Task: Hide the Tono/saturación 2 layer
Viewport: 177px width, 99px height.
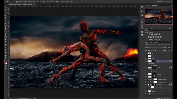Action: pyautogui.click(x=146, y=82)
